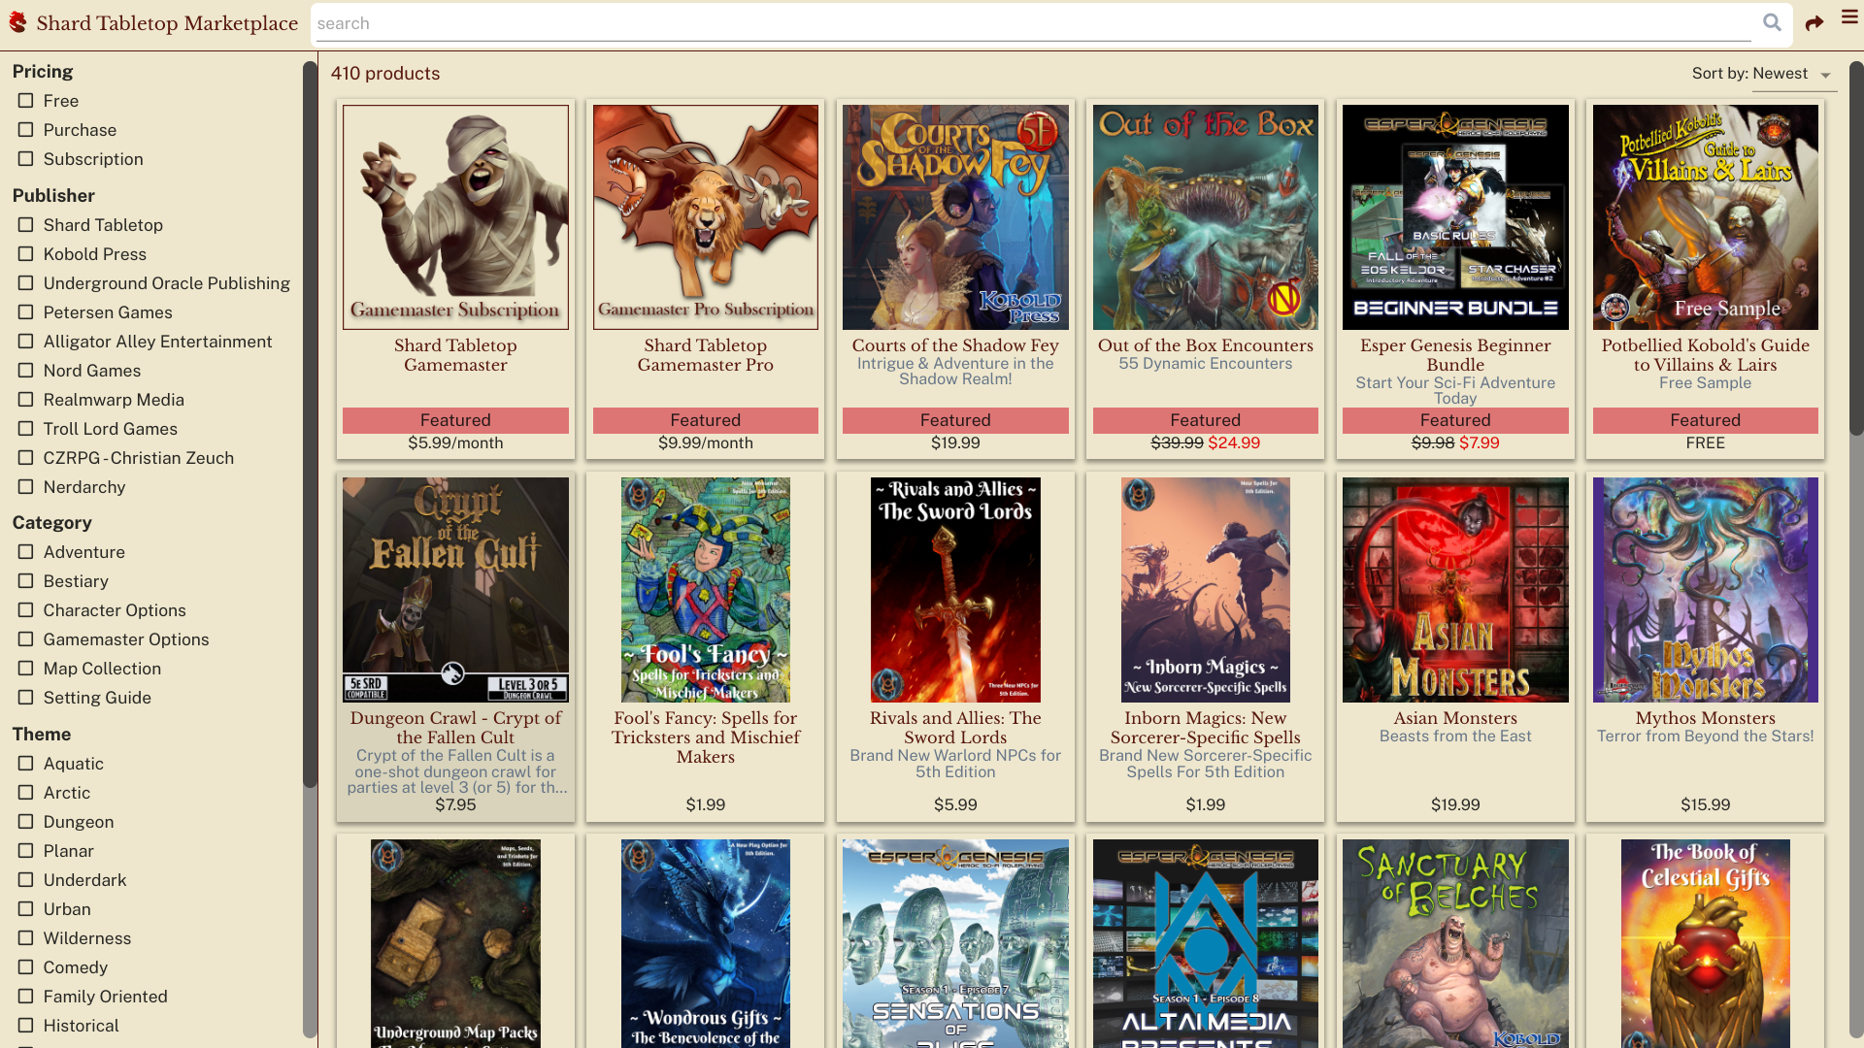Open the hamburger menu icon

[x=1849, y=17]
